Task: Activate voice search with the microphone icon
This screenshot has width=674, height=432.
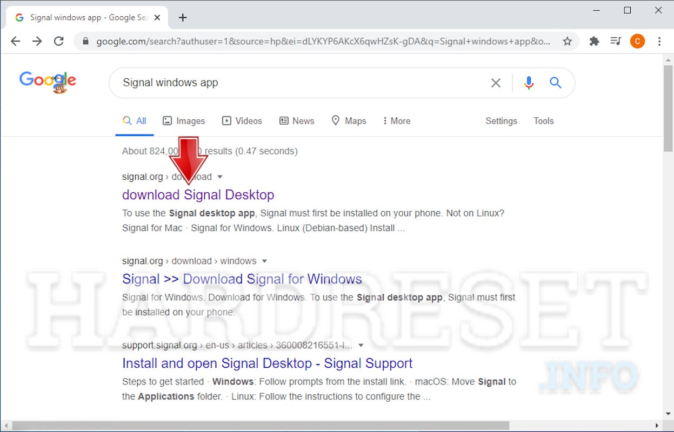Action: tap(529, 83)
